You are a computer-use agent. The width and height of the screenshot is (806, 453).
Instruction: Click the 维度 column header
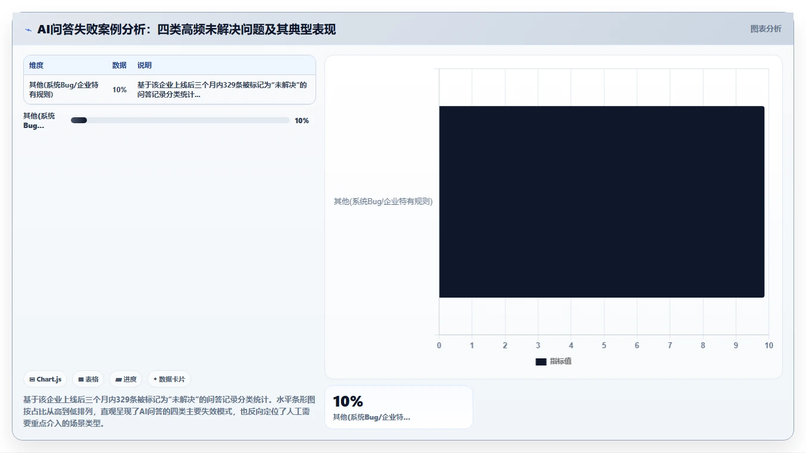[36, 65]
